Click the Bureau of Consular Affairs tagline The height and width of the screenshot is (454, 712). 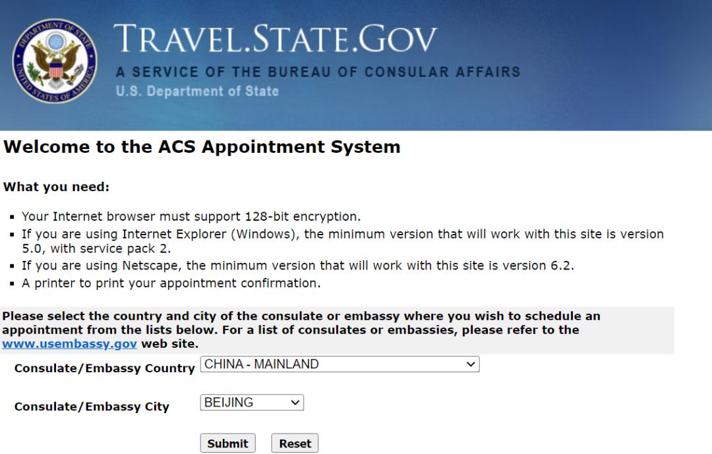click(x=318, y=72)
